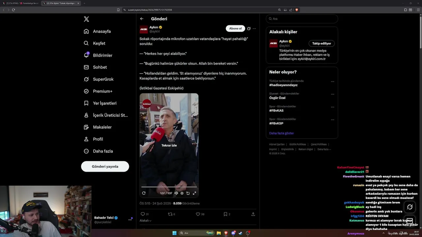Open SuperGrok from sidebar
This screenshot has width=422, height=237.
point(99,79)
